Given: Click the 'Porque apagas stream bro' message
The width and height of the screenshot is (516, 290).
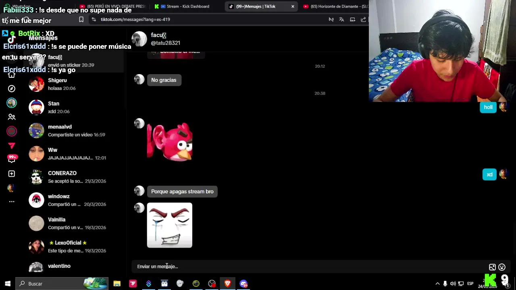Looking at the screenshot, I should pos(182,192).
